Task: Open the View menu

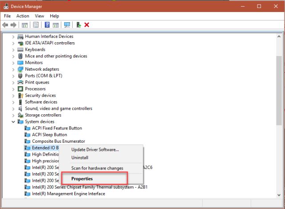Action: (x=40, y=16)
